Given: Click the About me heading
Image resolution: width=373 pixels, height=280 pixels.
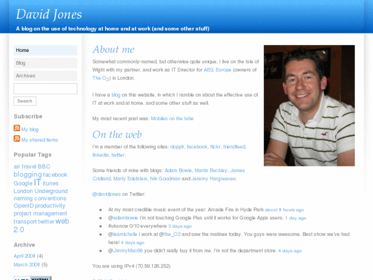Looking at the screenshot, I should (113, 49).
